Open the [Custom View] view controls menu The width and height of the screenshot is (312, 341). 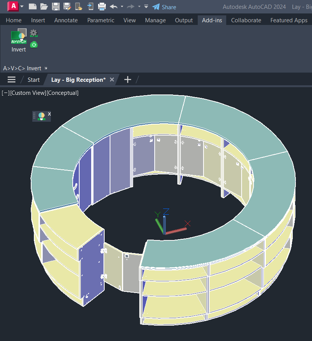point(28,93)
